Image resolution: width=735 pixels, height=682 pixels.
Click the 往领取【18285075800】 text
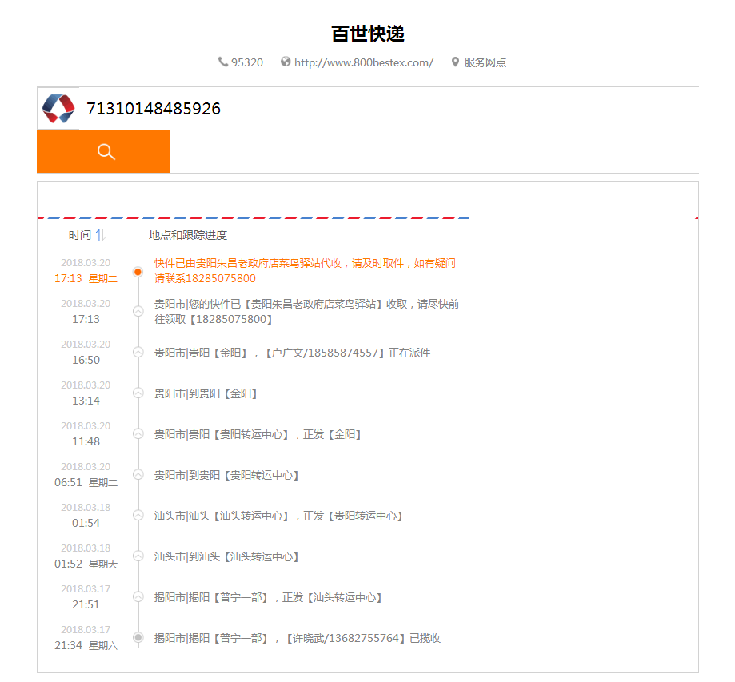click(x=214, y=319)
